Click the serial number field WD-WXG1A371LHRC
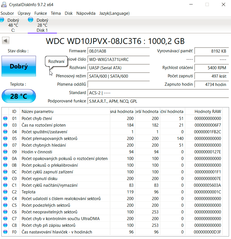Screen dimensions: 231x239 pos(119,60)
